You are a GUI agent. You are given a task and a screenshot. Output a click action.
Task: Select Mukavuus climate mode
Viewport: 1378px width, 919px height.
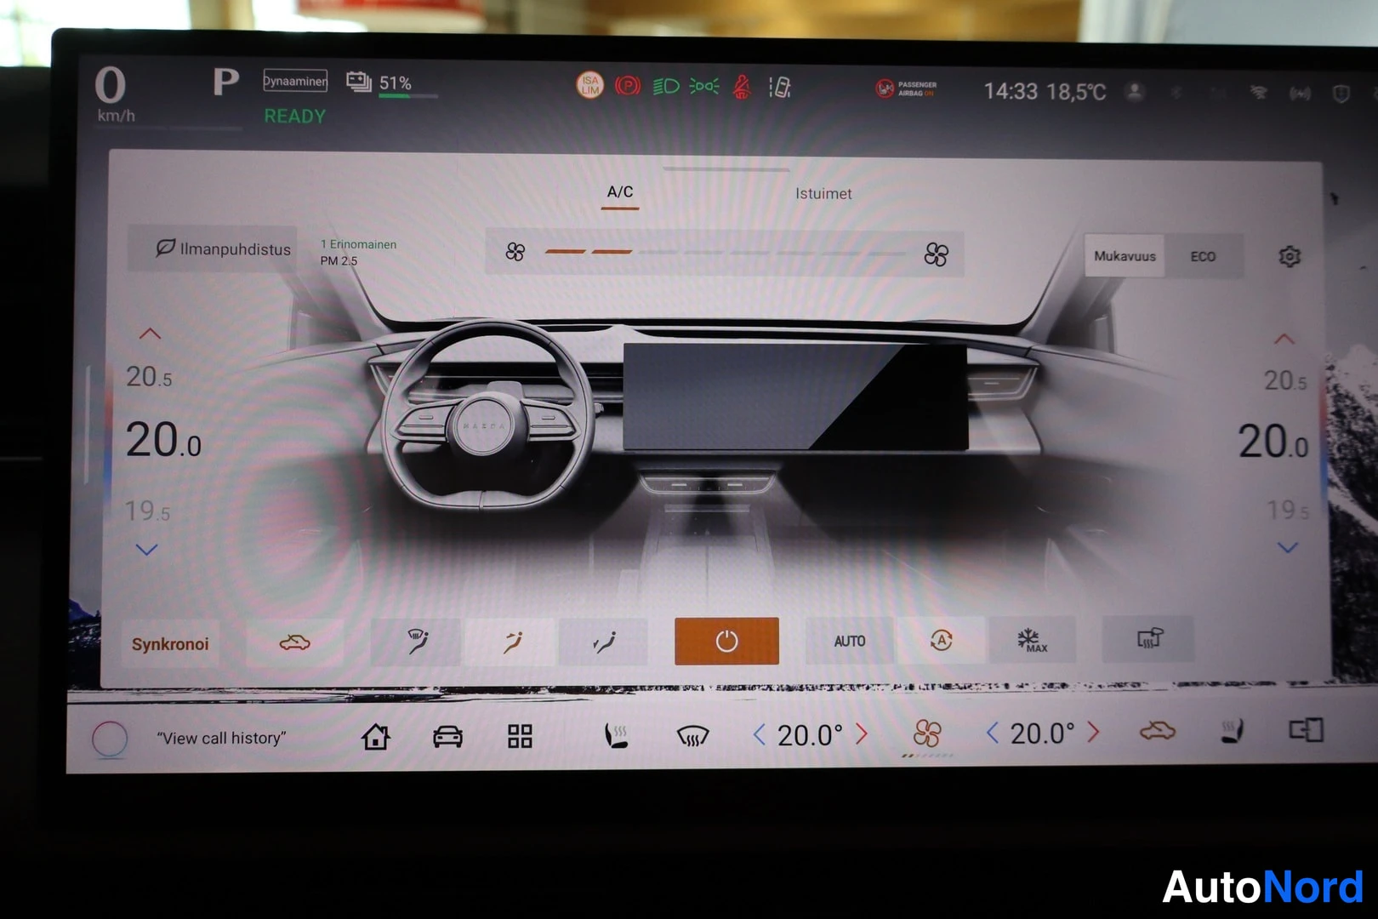pos(1125,256)
